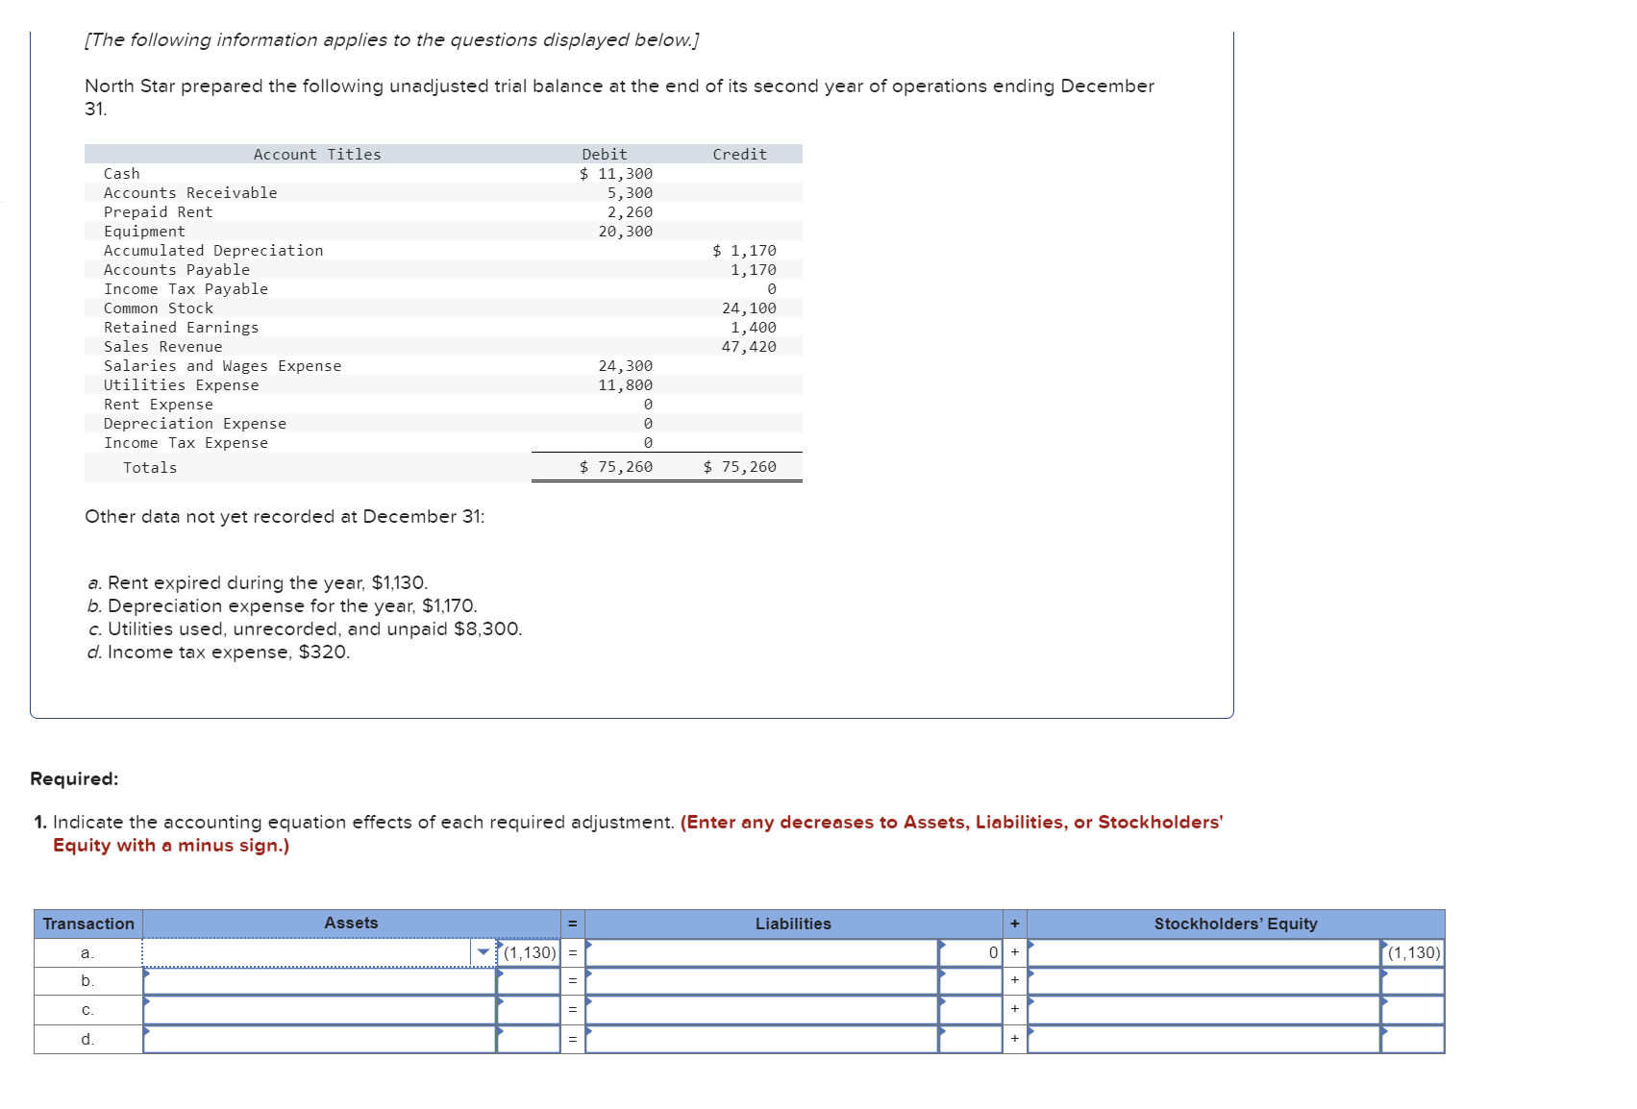This screenshot has width=1637, height=1109.
Task: Click the row d Liabilities amount field
Action: point(971,1039)
